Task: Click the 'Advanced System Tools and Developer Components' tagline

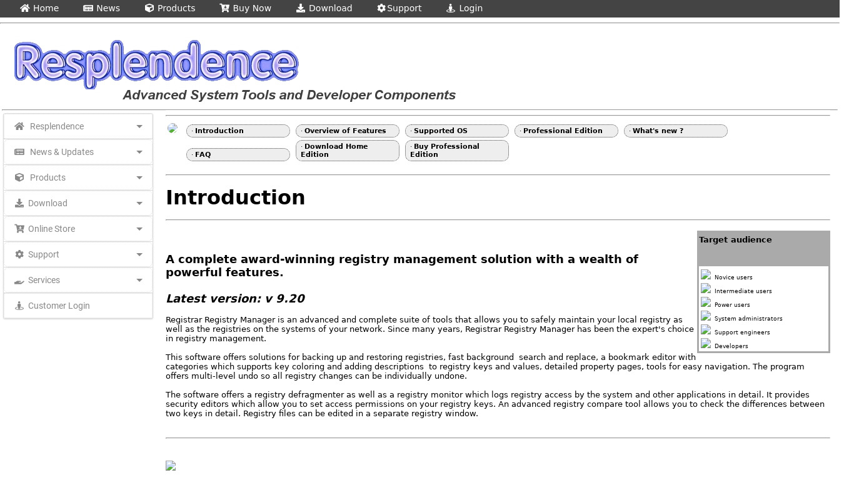Action: 289,95
